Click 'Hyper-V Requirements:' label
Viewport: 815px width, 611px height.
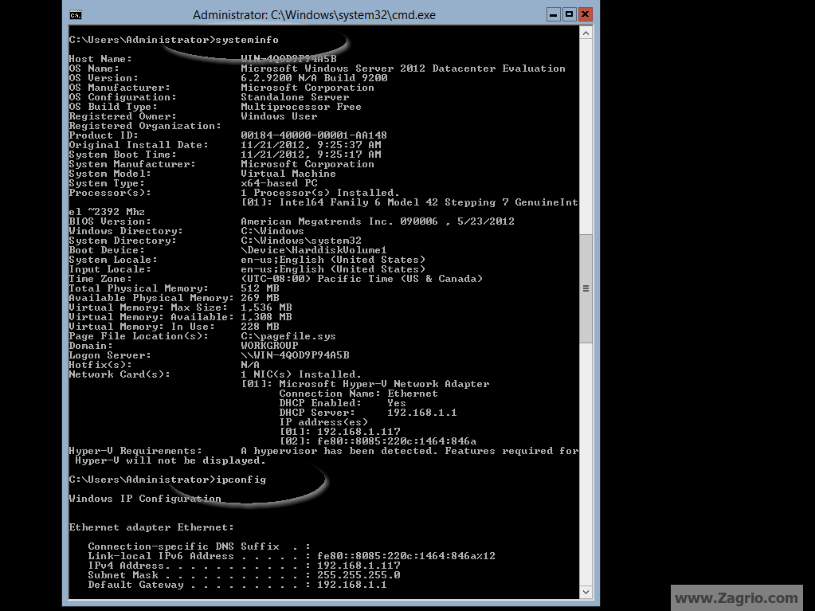pyautogui.click(x=135, y=451)
